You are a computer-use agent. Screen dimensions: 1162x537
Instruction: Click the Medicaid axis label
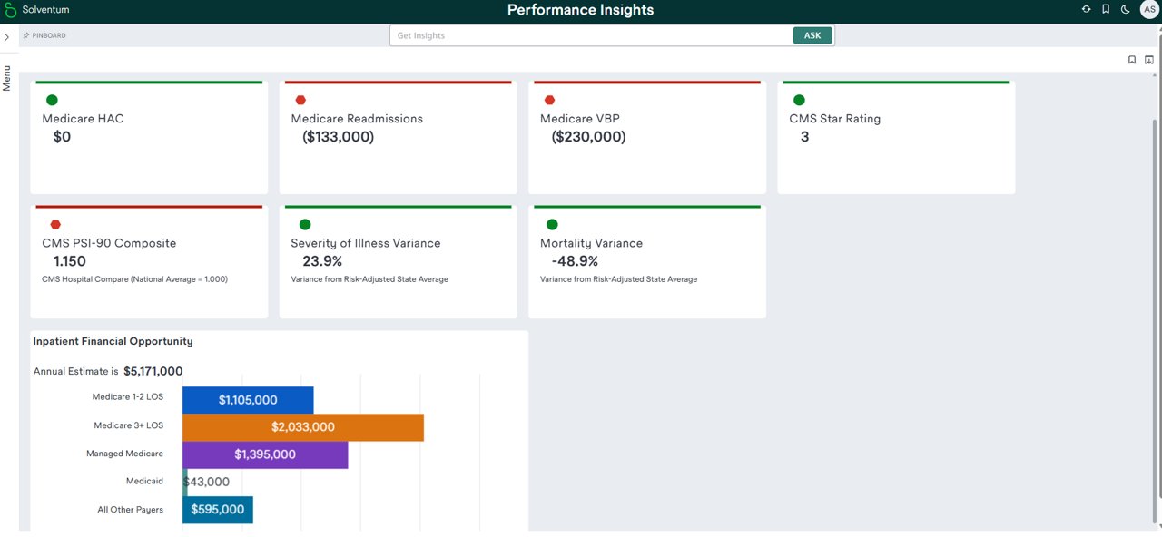(x=145, y=482)
